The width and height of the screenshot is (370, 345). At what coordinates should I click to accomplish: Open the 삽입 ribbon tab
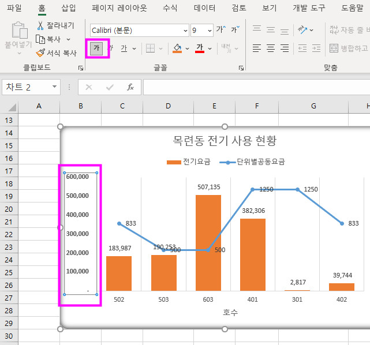point(68,8)
